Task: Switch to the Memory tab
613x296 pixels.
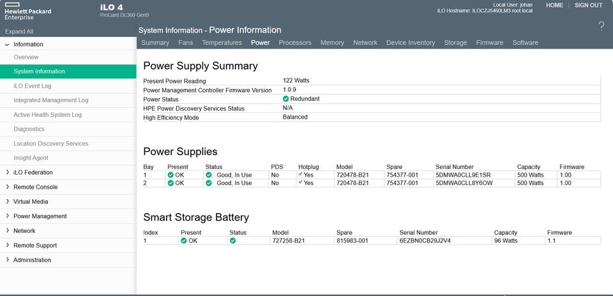Action: pos(332,43)
